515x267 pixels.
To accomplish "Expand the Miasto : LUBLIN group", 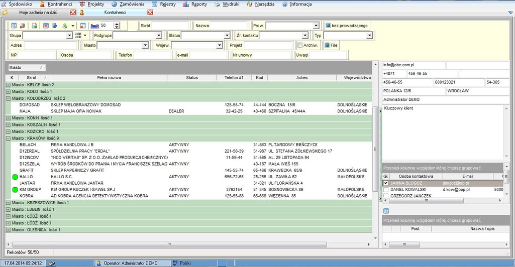I will click(8, 210).
